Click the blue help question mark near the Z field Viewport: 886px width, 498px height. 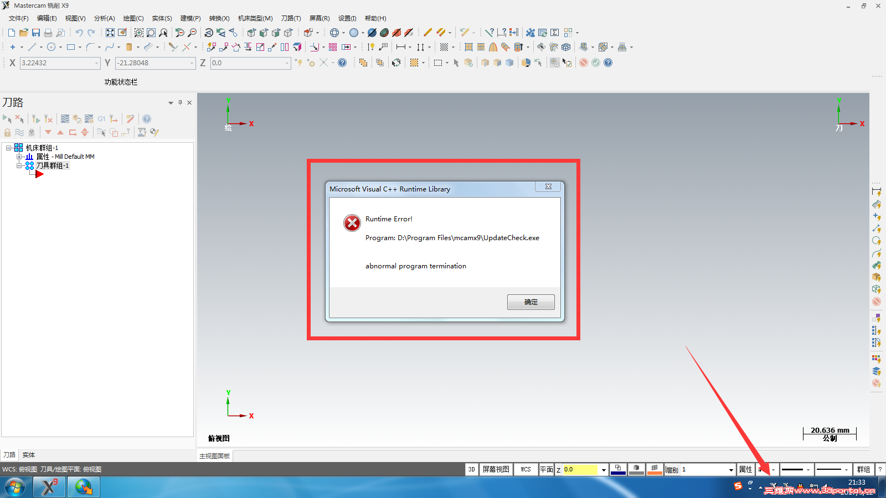click(342, 63)
